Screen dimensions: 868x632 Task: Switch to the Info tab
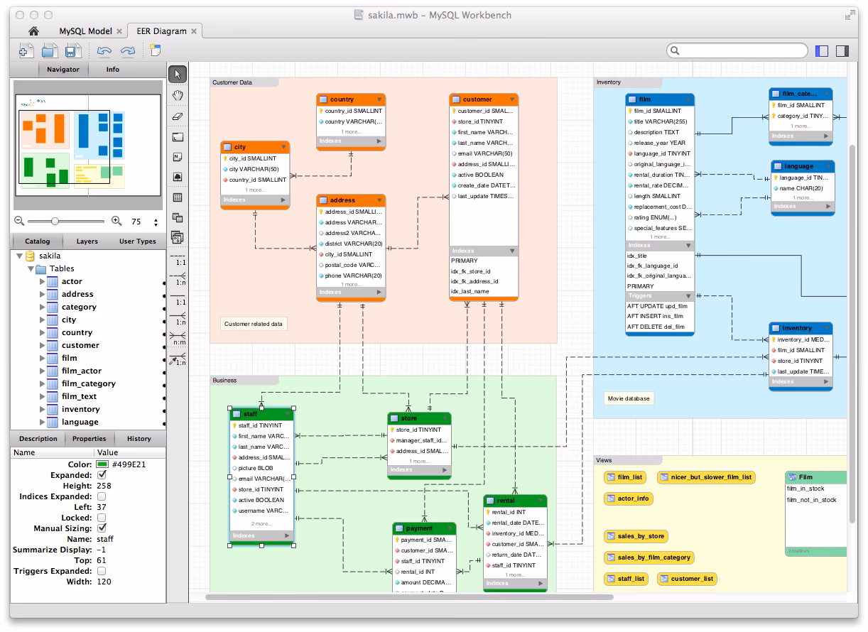click(113, 70)
